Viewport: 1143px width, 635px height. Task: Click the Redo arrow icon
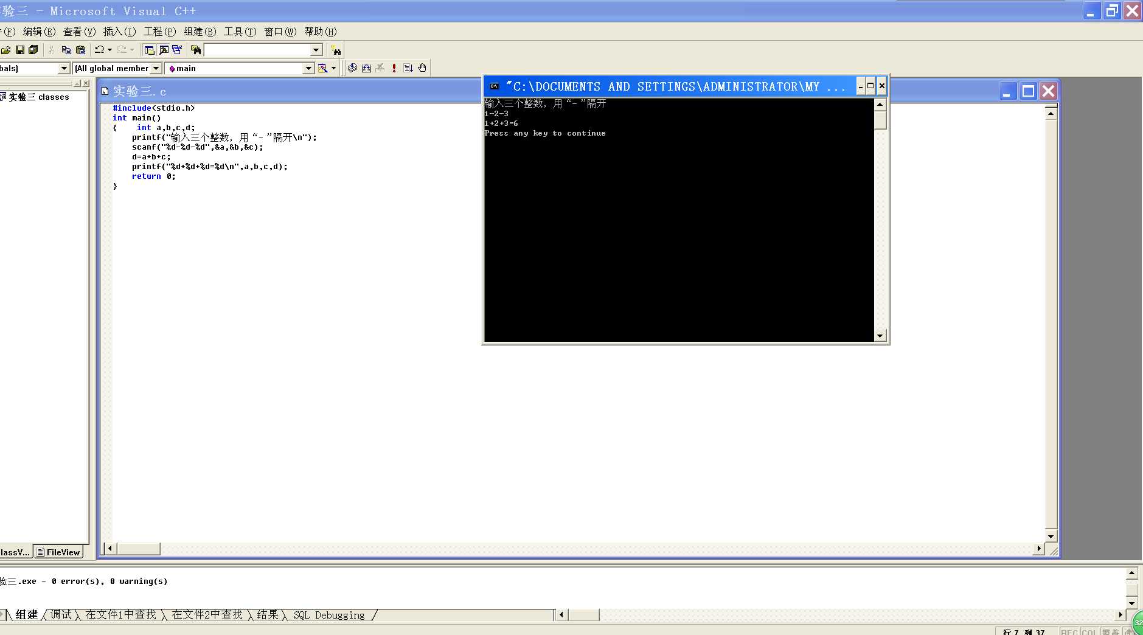122,50
